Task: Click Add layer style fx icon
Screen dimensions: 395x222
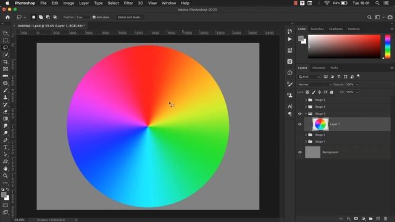Action: [x=348, y=219]
